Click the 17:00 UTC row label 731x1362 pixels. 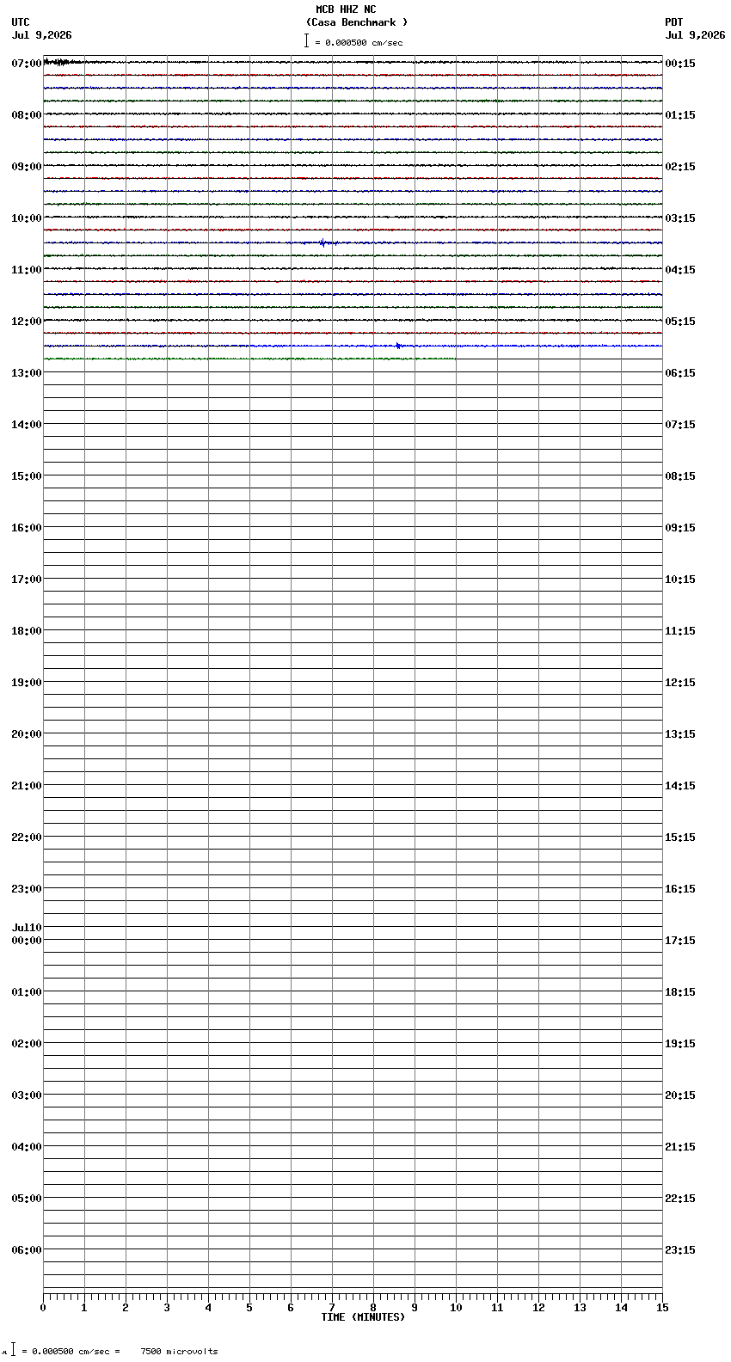coord(27,580)
